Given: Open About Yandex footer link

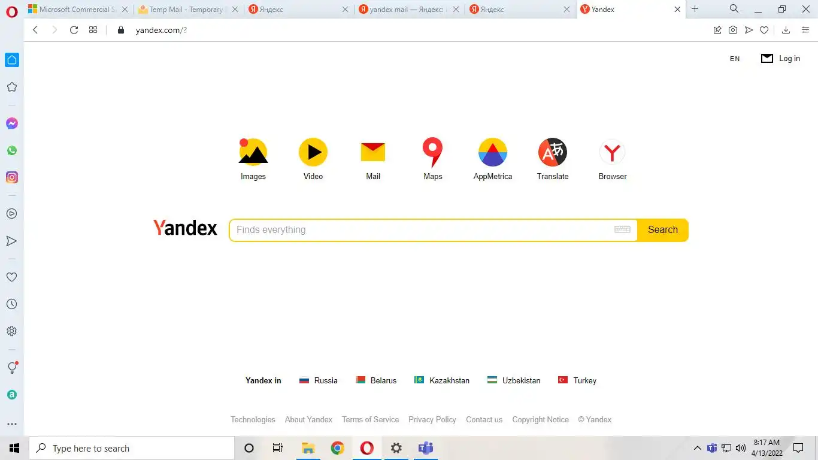Looking at the screenshot, I should click(x=308, y=420).
